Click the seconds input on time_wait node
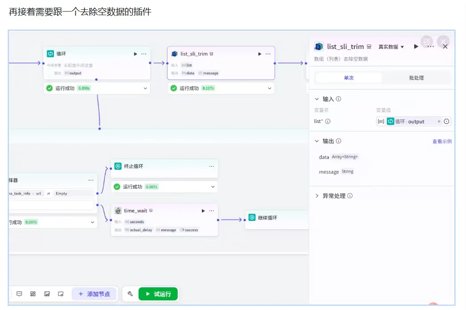Screen dimensions: 466x310 [x=135, y=222]
